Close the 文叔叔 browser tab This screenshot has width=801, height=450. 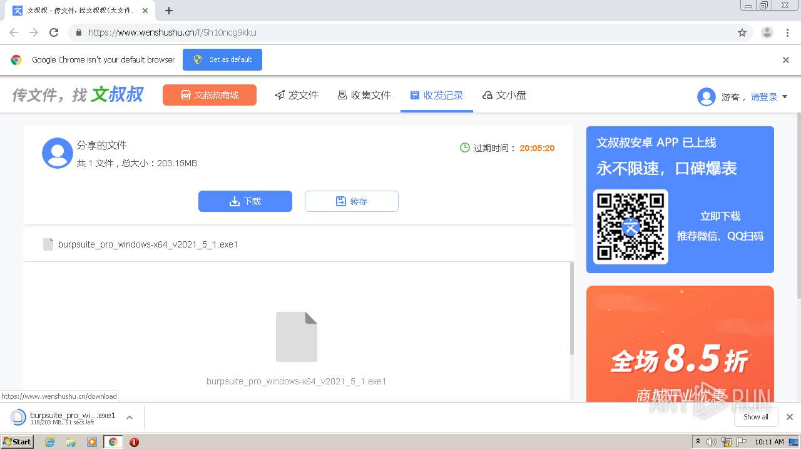(x=145, y=11)
